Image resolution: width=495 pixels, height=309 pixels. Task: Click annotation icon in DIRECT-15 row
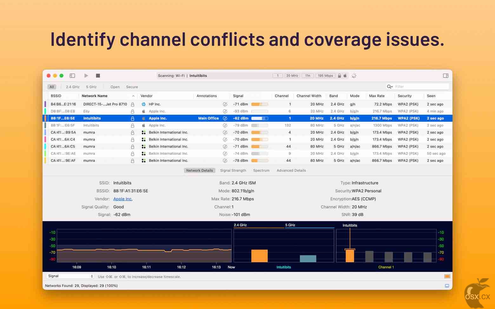pos(225,104)
